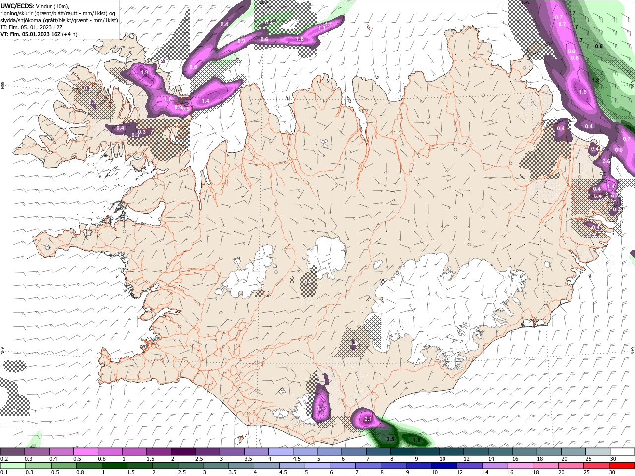Click the 1.9 snowfall value in the Westfjords
Screen dimensions: 635x476
(x=144, y=72)
